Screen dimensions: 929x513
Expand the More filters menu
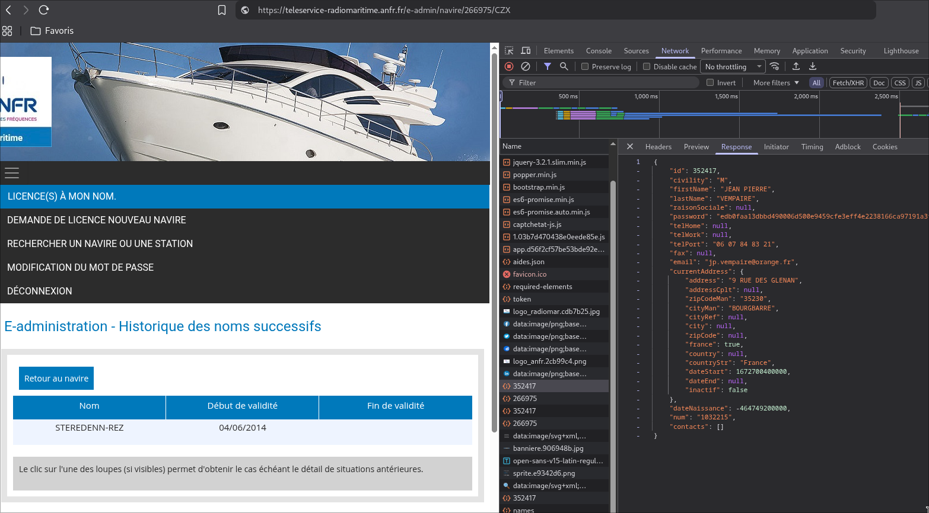776,82
